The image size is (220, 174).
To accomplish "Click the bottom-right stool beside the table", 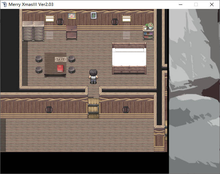I will pos(71,70).
